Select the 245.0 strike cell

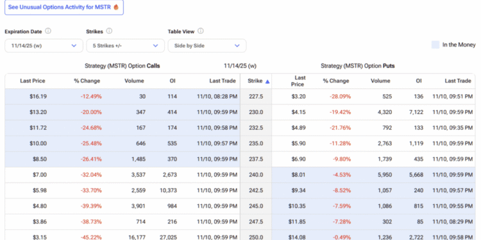coord(256,205)
